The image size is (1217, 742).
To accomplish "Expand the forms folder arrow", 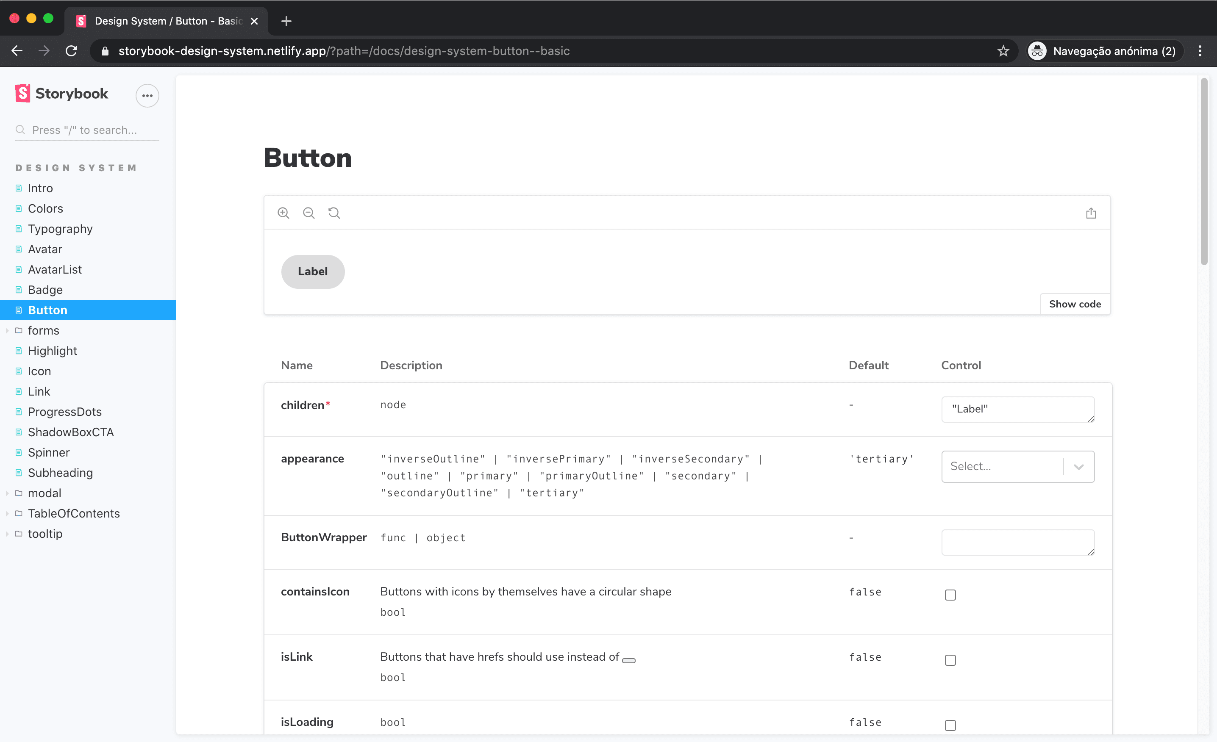I will coord(7,330).
